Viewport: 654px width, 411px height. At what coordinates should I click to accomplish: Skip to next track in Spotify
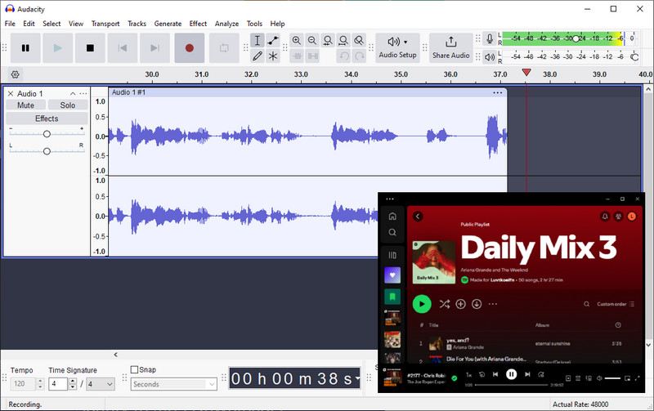tap(527, 374)
